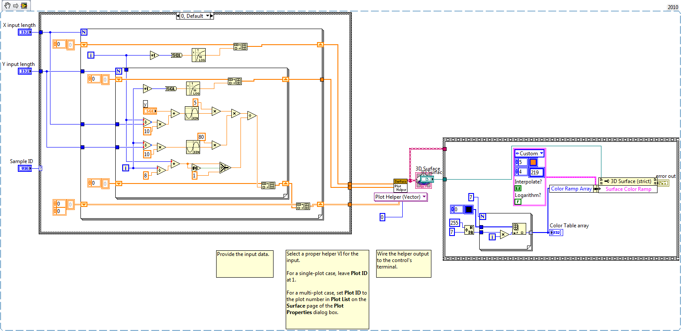Go to next case with the right selector arrow

212,16
